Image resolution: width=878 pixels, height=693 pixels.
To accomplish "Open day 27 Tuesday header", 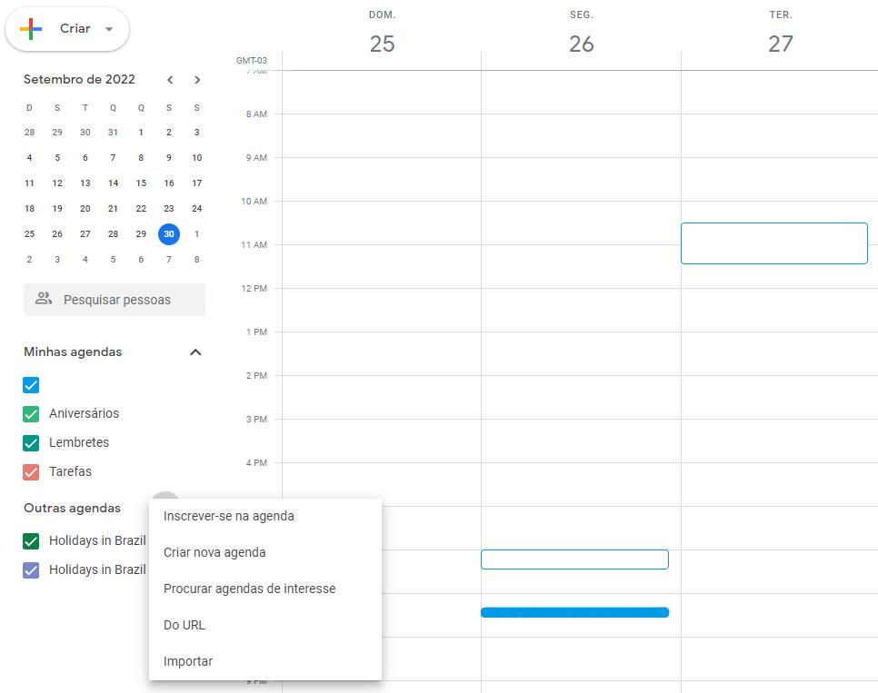I will point(781,44).
